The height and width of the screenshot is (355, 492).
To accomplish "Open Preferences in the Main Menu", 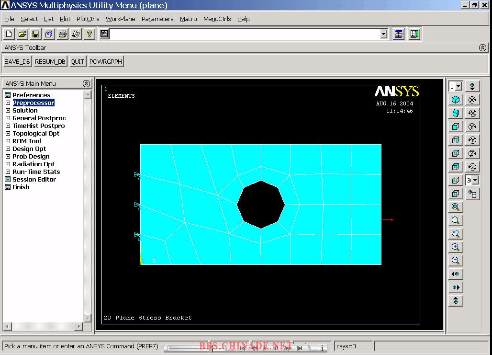I will pyautogui.click(x=31, y=95).
